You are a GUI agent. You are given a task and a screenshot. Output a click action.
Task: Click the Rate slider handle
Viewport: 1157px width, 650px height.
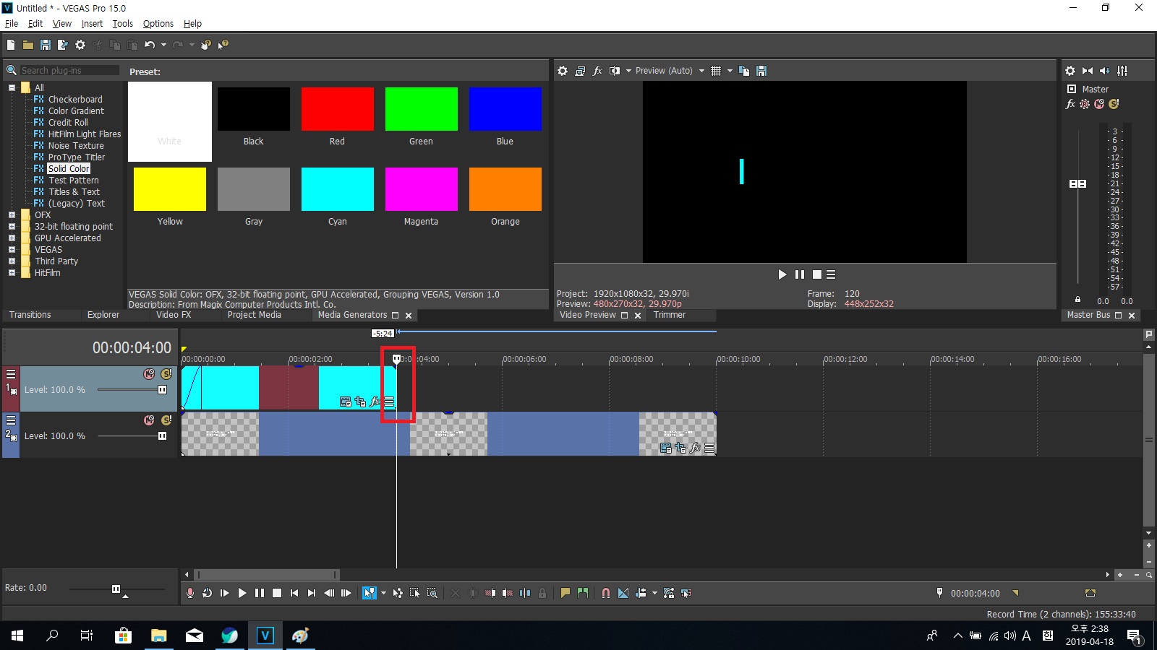click(x=116, y=589)
